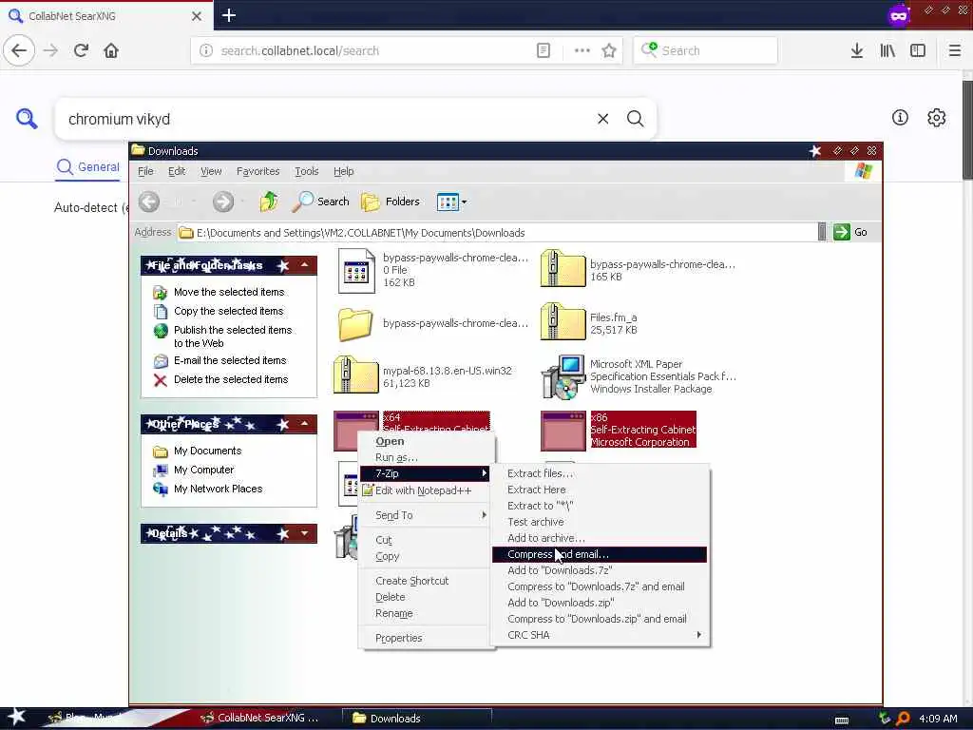Click the Firefox Search input box
973x730 pixels.
706,50
